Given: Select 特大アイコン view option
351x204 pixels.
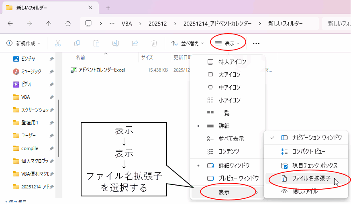Looking at the screenshot, I should (227, 62).
